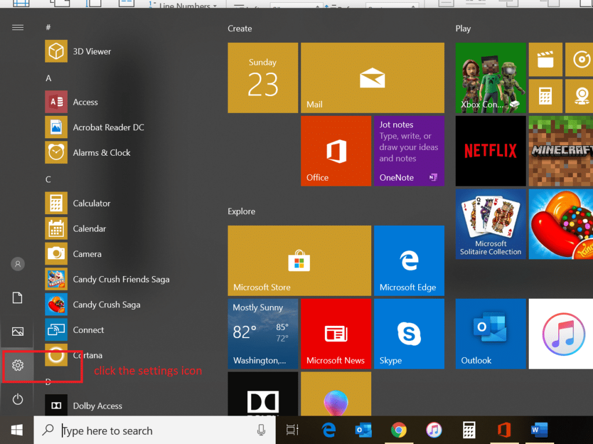Click the Settings gear icon
Viewport: 593px width, 444px height.
17,365
